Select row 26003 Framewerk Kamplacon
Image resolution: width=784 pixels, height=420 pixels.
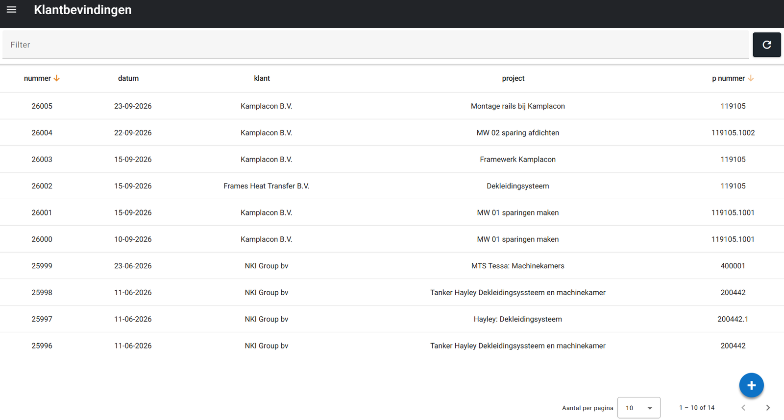pos(392,160)
